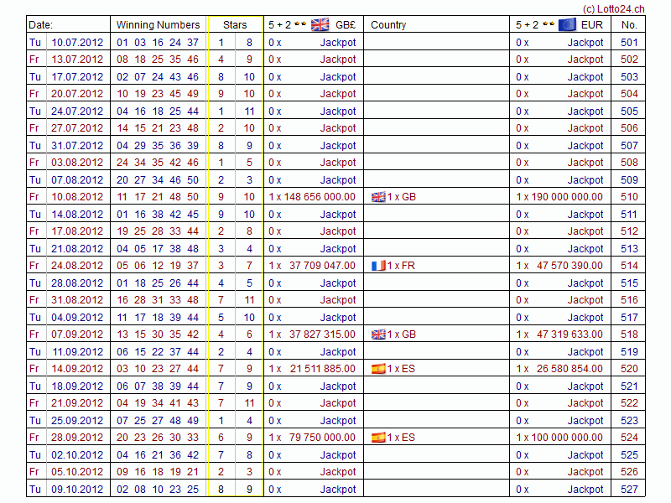
Task: Open EUR Jackpot link for draw 527
Action: tap(585, 490)
